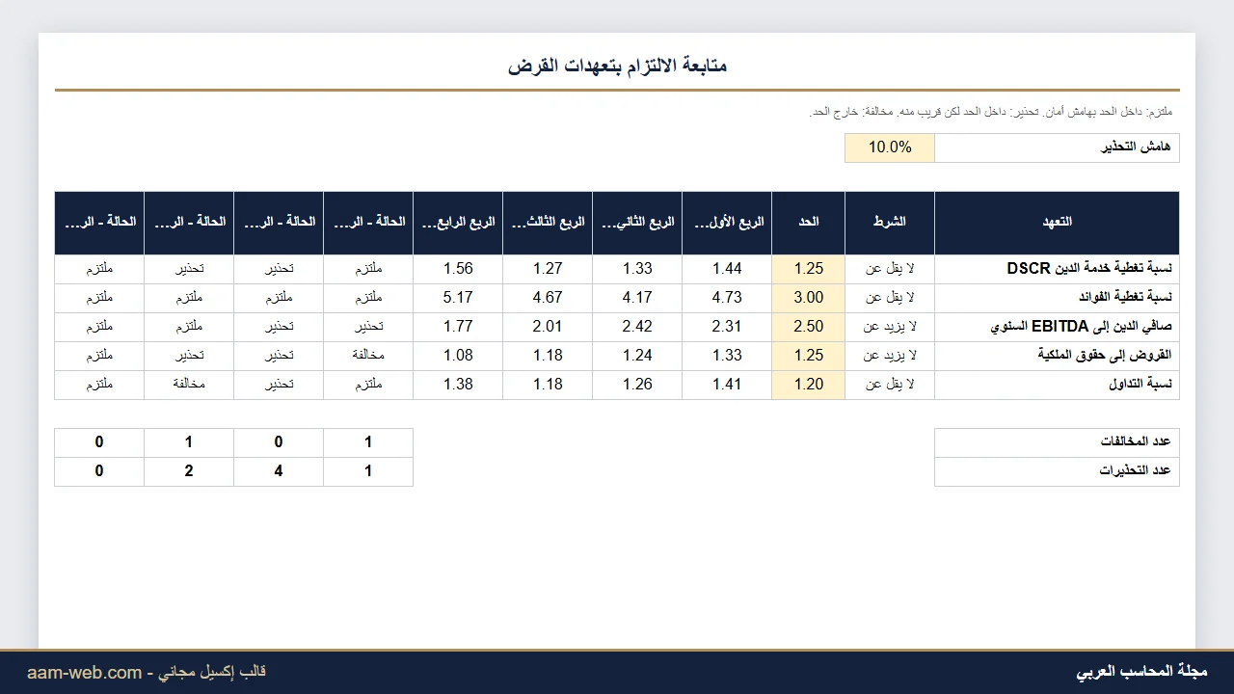Select the DSCR value 1.27
The height and width of the screenshot is (694, 1234).
(548, 269)
